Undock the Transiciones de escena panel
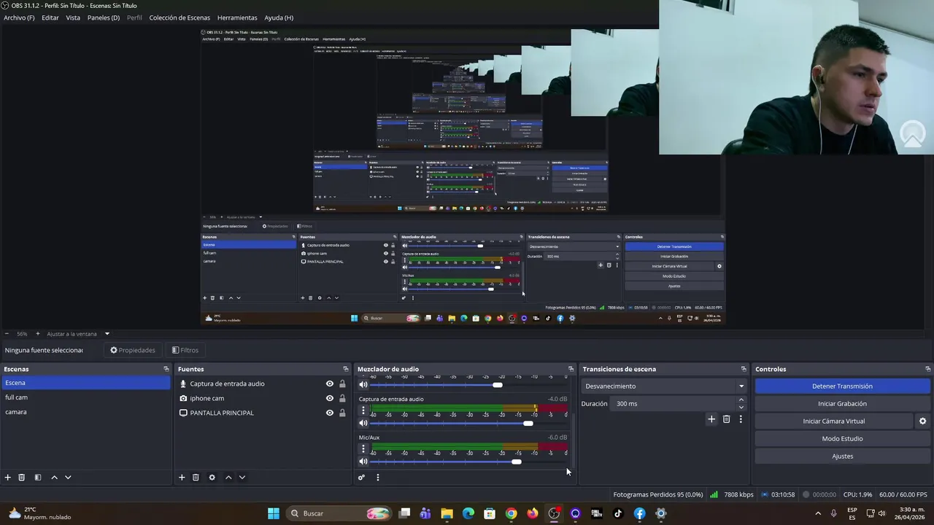934x525 pixels. 744,369
